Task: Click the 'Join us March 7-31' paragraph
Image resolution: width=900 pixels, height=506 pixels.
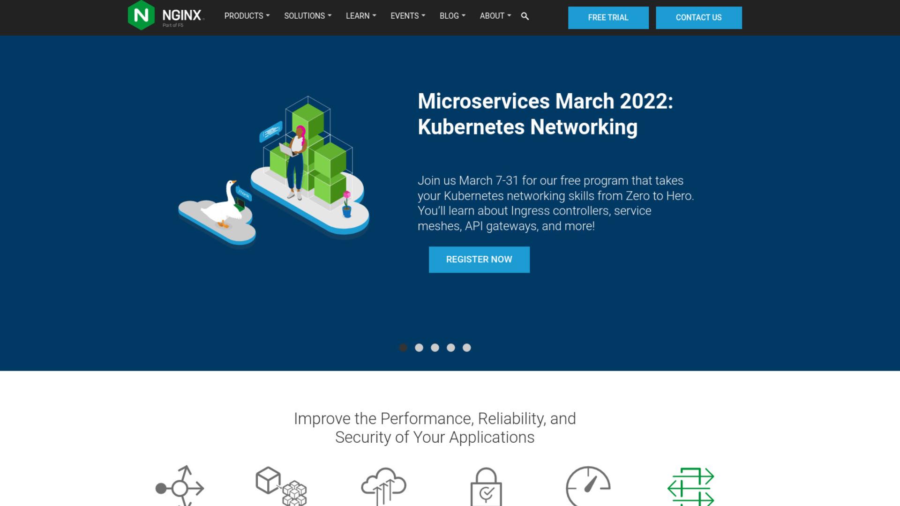Action: [x=556, y=203]
